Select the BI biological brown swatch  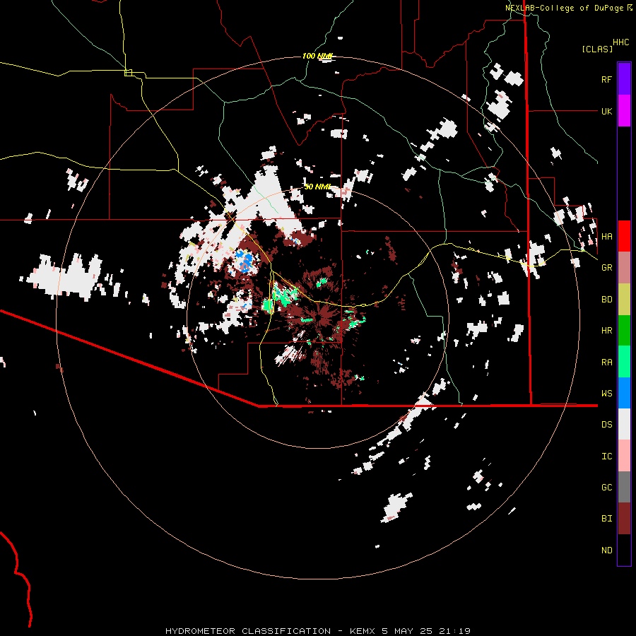tap(624, 519)
